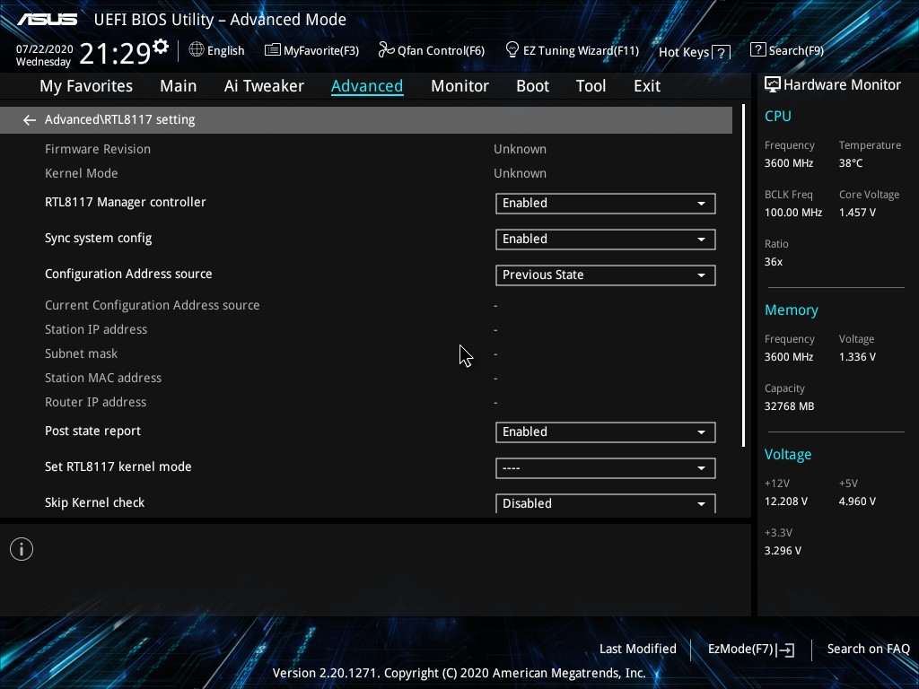Expand the Sync system config dropdown
919x689 pixels.
605,240
